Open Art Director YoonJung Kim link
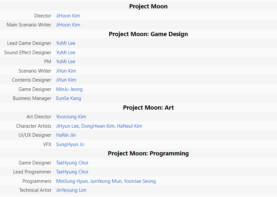The image size is (277, 197). pyautogui.click(x=71, y=117)
